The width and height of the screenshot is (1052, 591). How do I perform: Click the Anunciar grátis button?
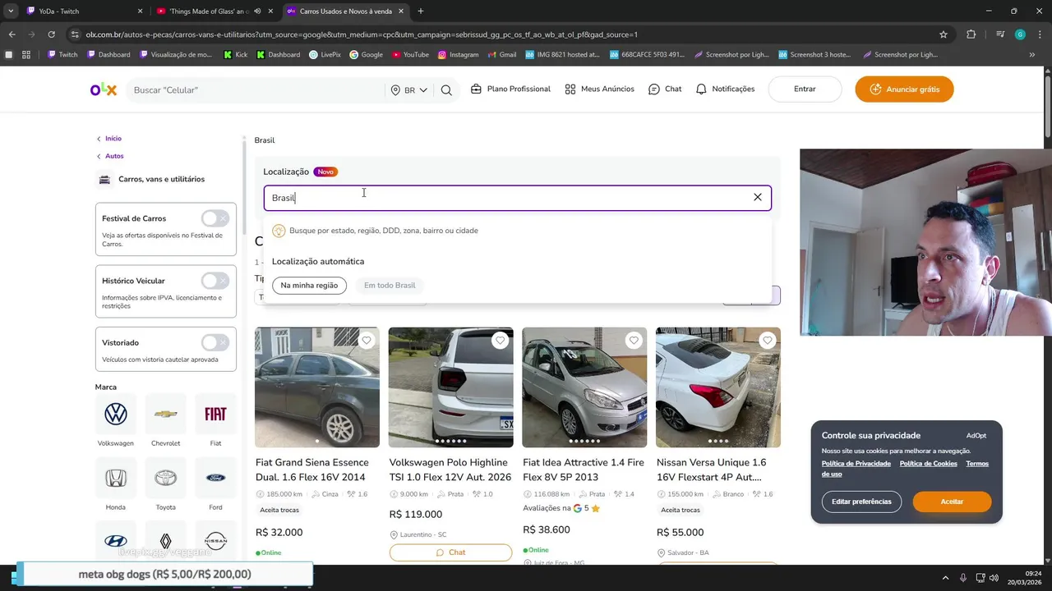[x=904, y=89]
